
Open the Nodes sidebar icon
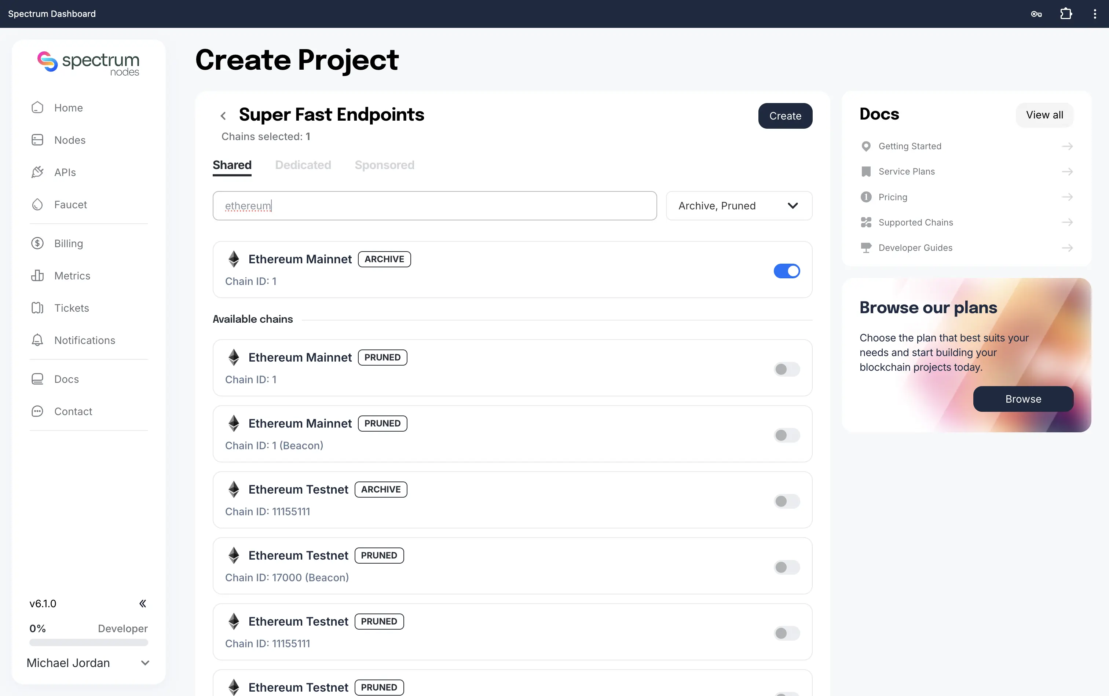click(37, 140)
